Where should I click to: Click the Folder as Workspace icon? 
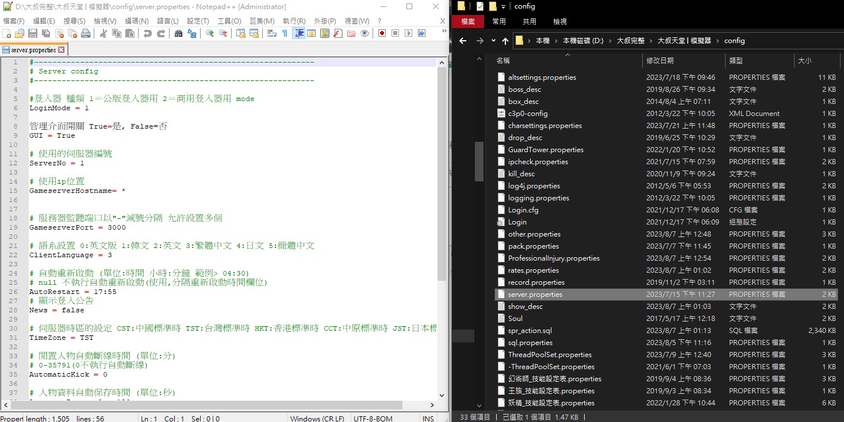351,33
